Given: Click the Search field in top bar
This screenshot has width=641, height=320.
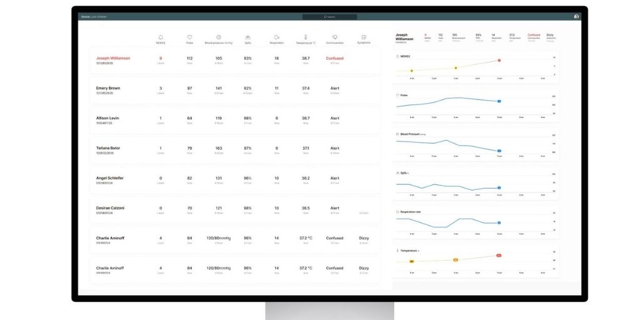Looking at the screenshot, I should click(x=329, y=17).
